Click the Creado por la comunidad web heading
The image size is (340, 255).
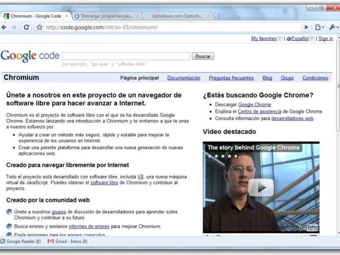(48, 200)
